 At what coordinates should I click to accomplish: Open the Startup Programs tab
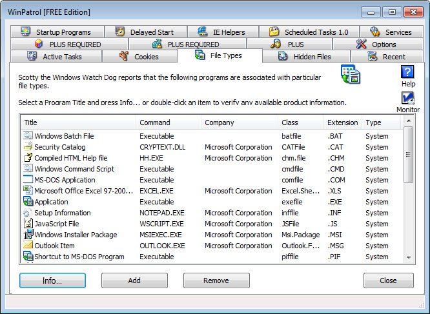coord(57,32)
